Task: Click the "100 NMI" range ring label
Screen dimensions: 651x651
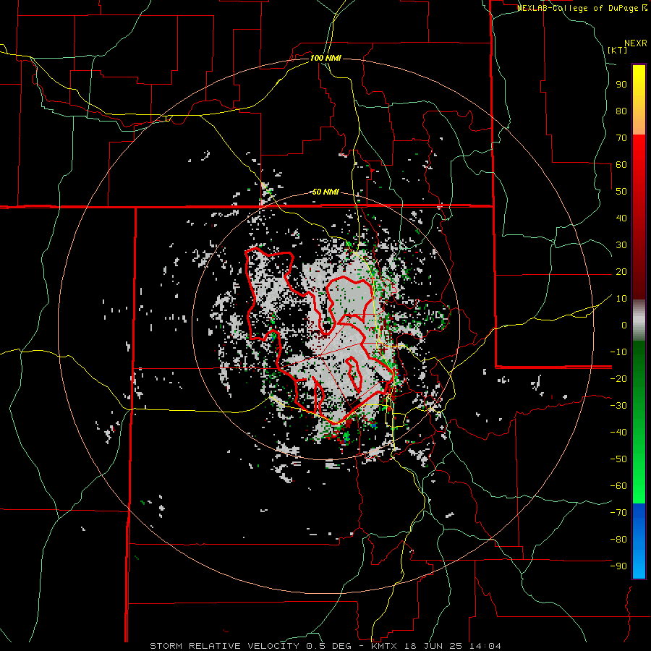Action: tap(325, 58)
